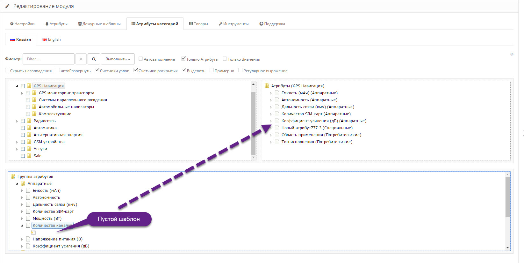The width and height of the screenshot is (524, 263).
Task: Switch to the Товары tab
Action: (x=198, y=24)
